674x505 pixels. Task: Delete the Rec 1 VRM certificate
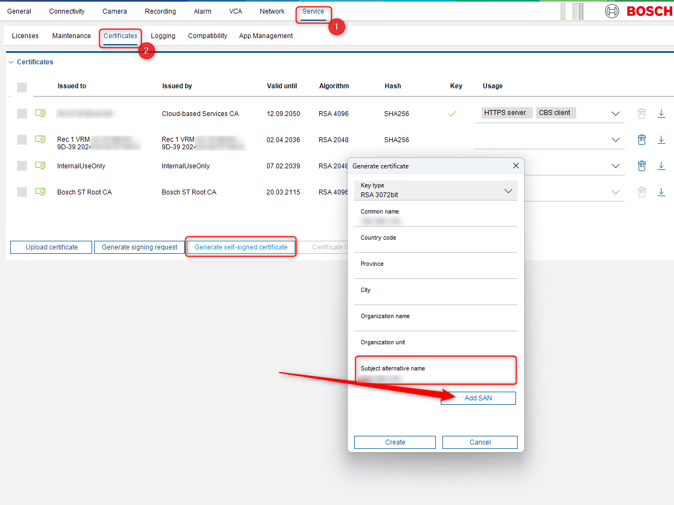[x=642, y=140]
